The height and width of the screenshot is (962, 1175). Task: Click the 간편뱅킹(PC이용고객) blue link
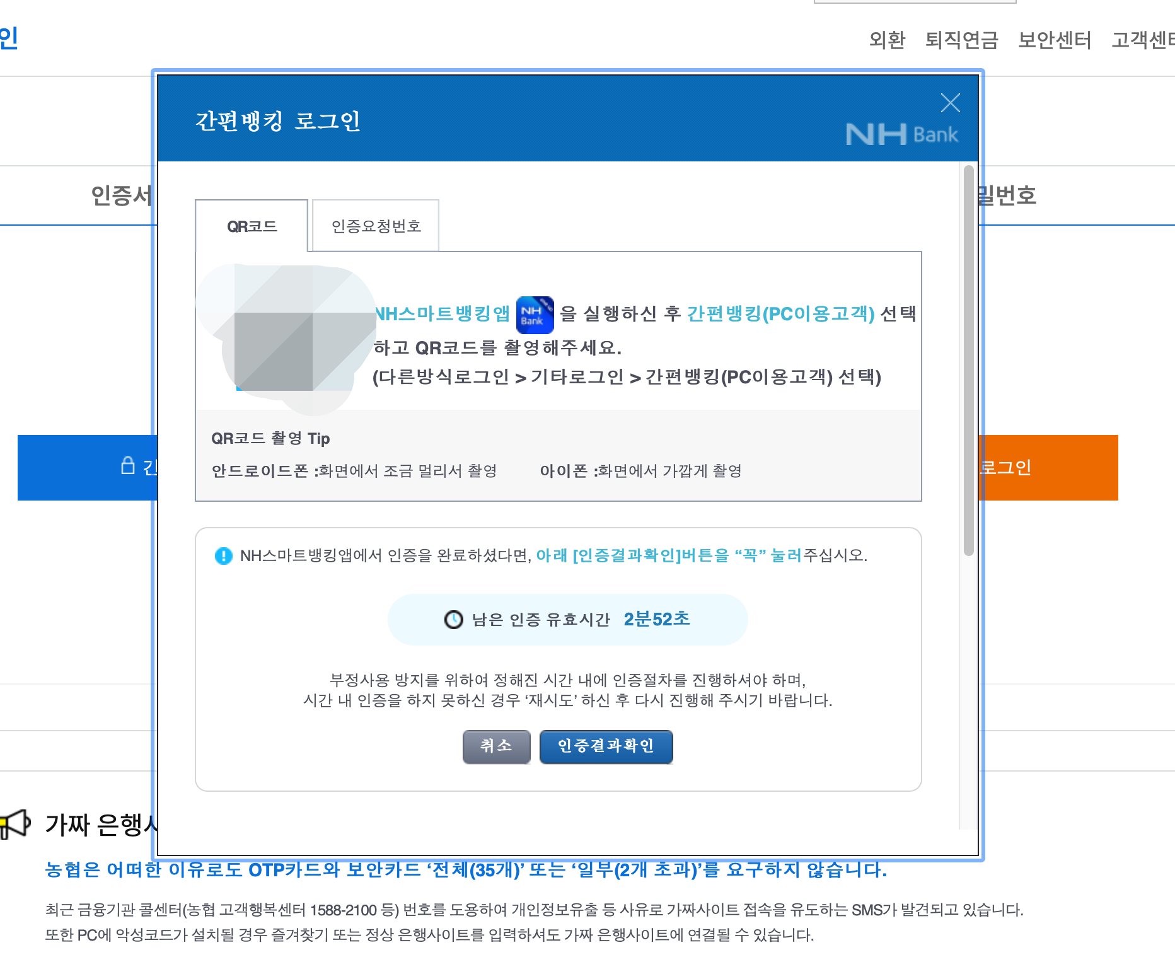[x=780, y=314]
